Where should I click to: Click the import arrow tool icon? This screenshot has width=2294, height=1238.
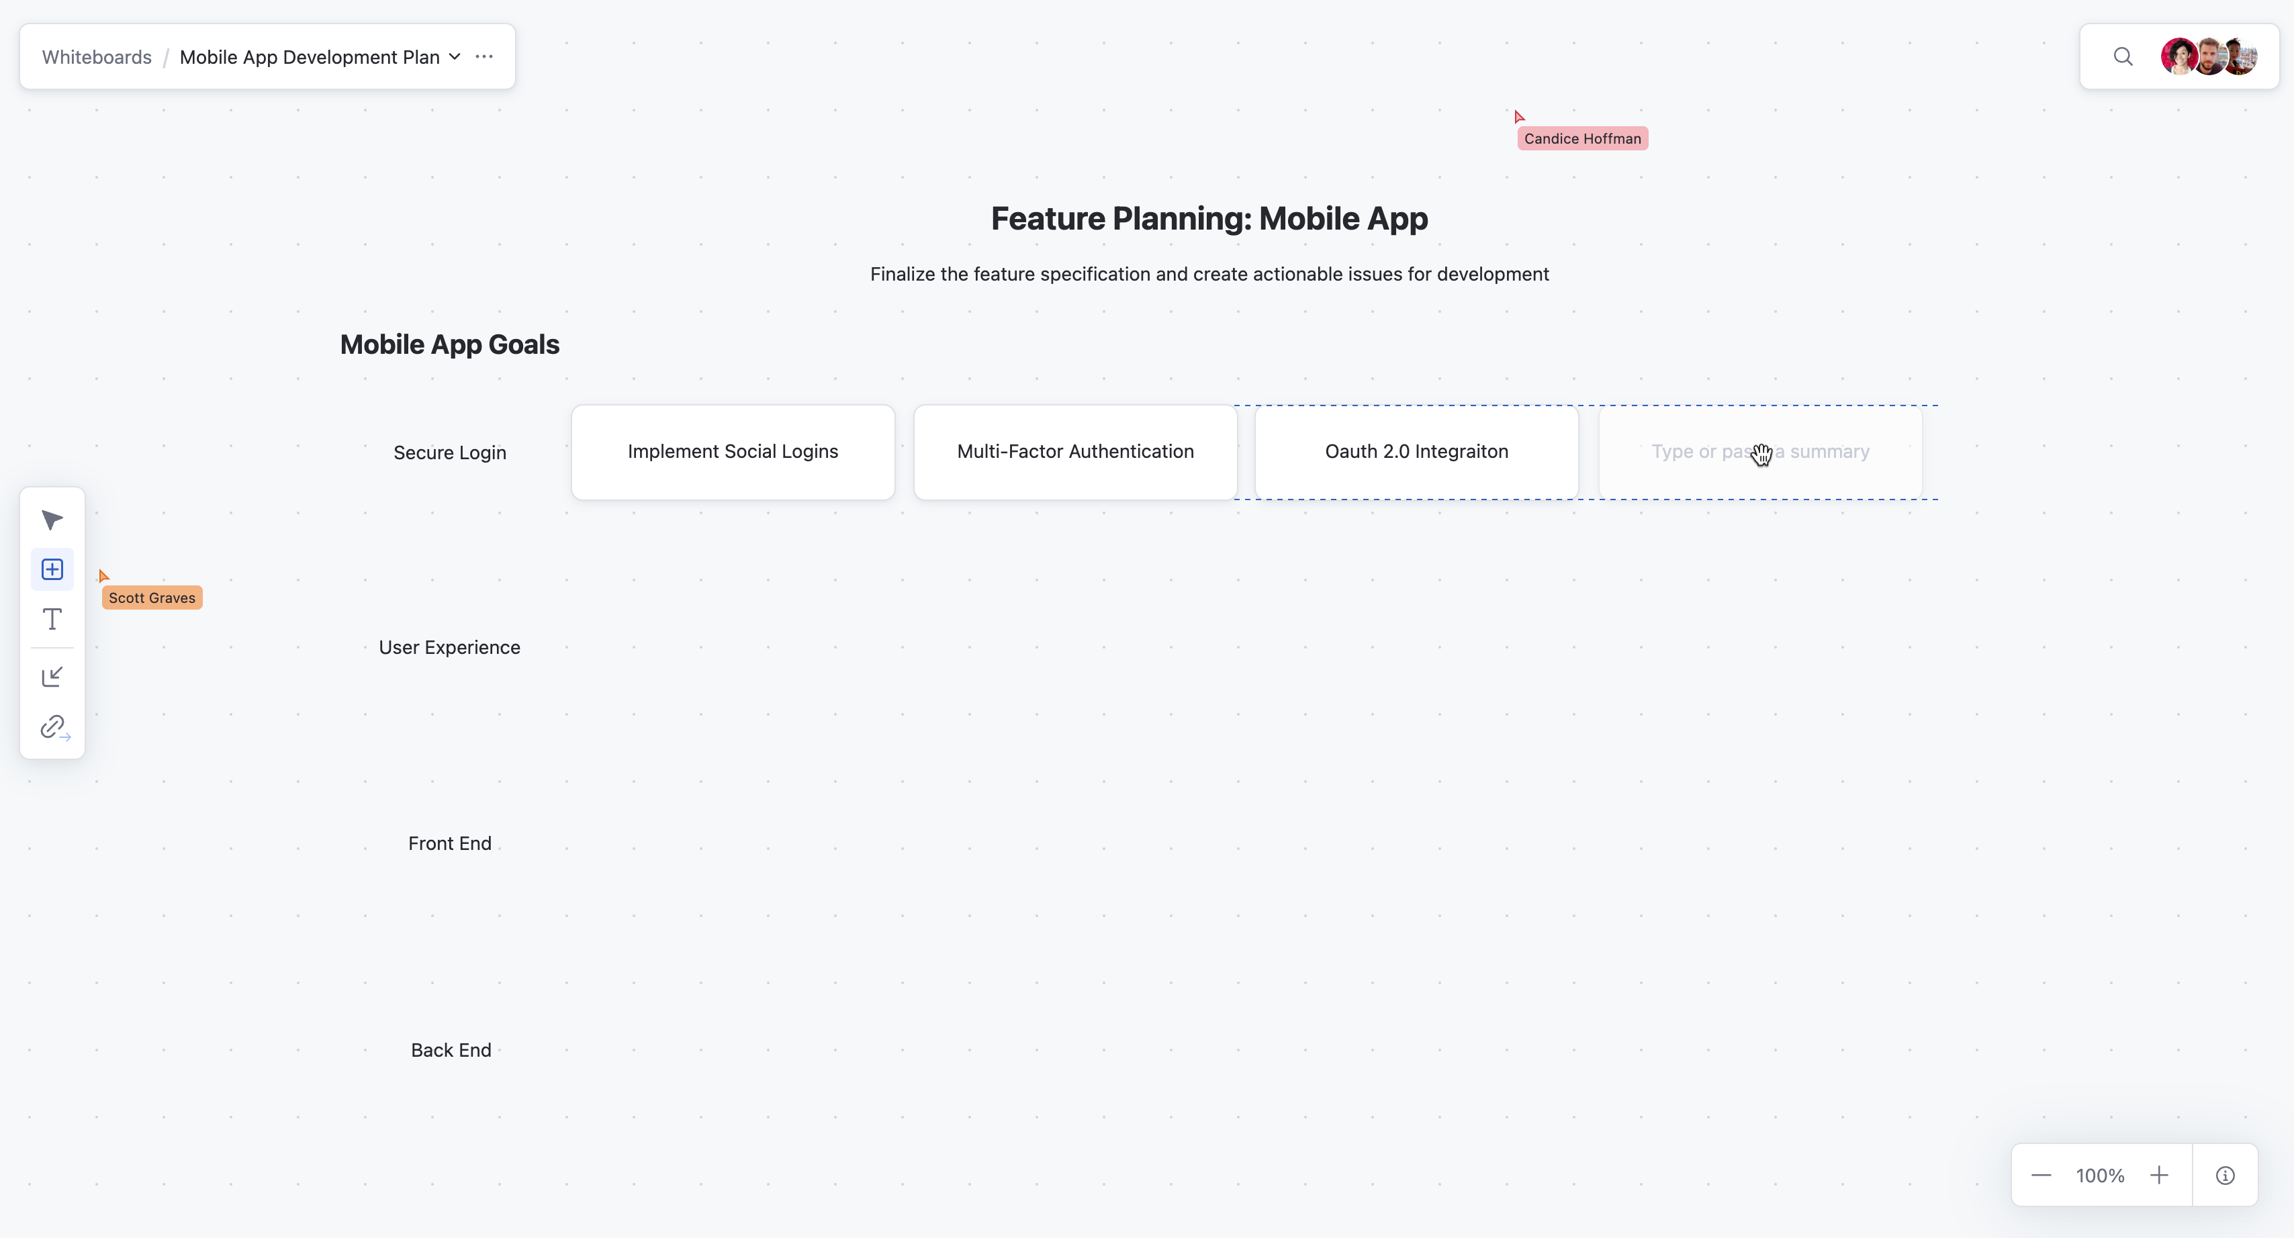click(52, 677)
